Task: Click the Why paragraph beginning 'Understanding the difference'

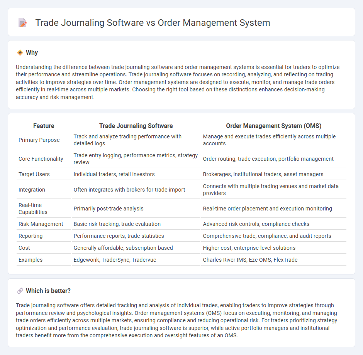Action: click(x=178, y=82)
